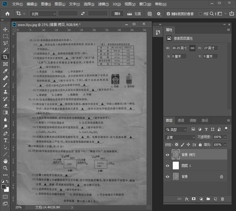Click the Home icon in options bar
The height and width of the screenshot is (211, 236).
(7, 14)
